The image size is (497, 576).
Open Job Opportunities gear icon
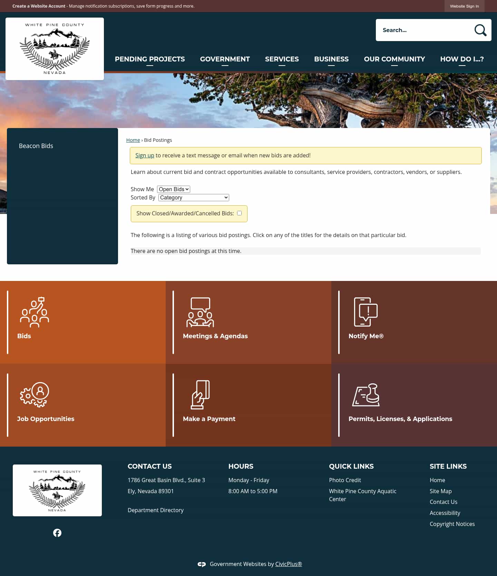(x=35, y=395)
